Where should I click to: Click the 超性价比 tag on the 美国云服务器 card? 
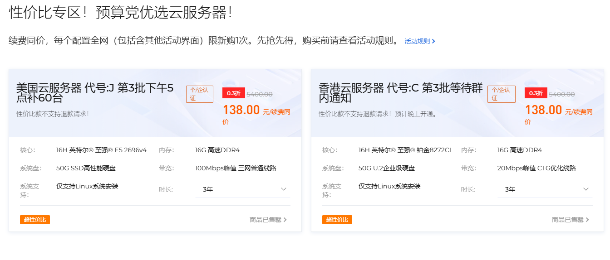[x=35, y=220]
